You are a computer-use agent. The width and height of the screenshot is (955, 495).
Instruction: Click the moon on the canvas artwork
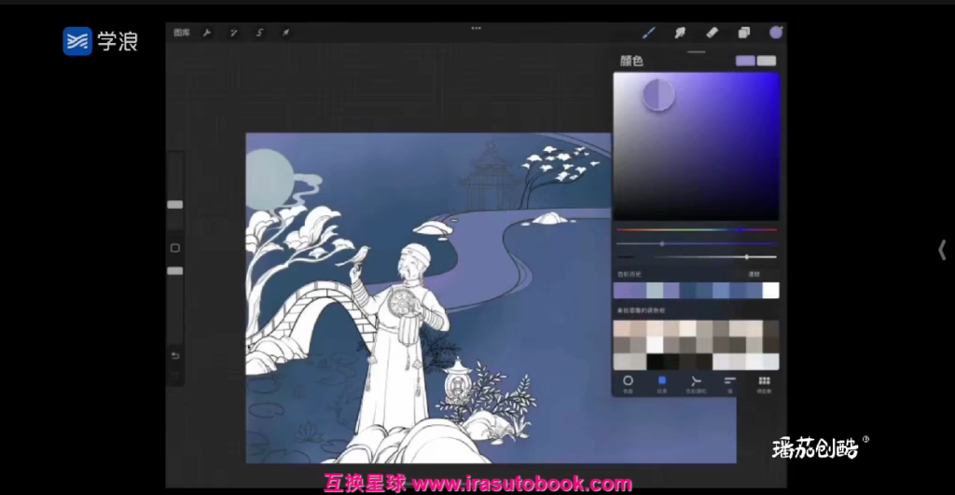pyautogui.click(x=270, y=180)
